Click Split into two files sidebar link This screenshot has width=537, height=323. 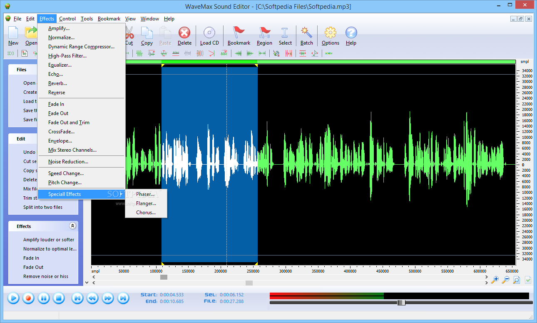click(43, 207)
